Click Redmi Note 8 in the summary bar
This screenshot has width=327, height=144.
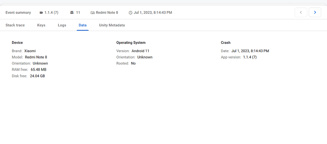point(107,12)
